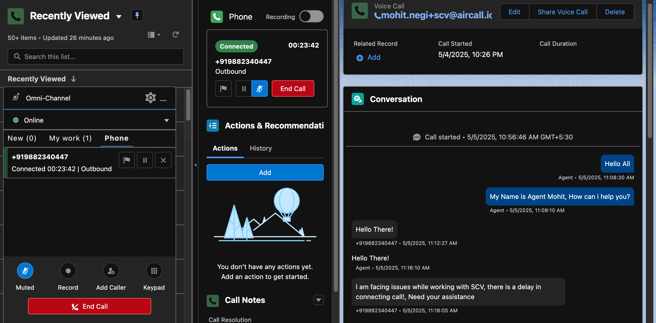Share the Voice Call record

[x=562, y=12]
